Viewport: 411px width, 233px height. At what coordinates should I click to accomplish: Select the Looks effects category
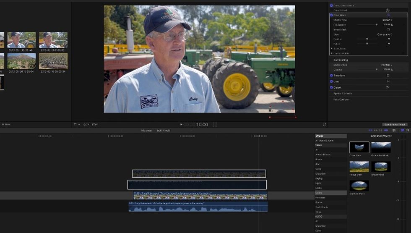pos(330,188)
